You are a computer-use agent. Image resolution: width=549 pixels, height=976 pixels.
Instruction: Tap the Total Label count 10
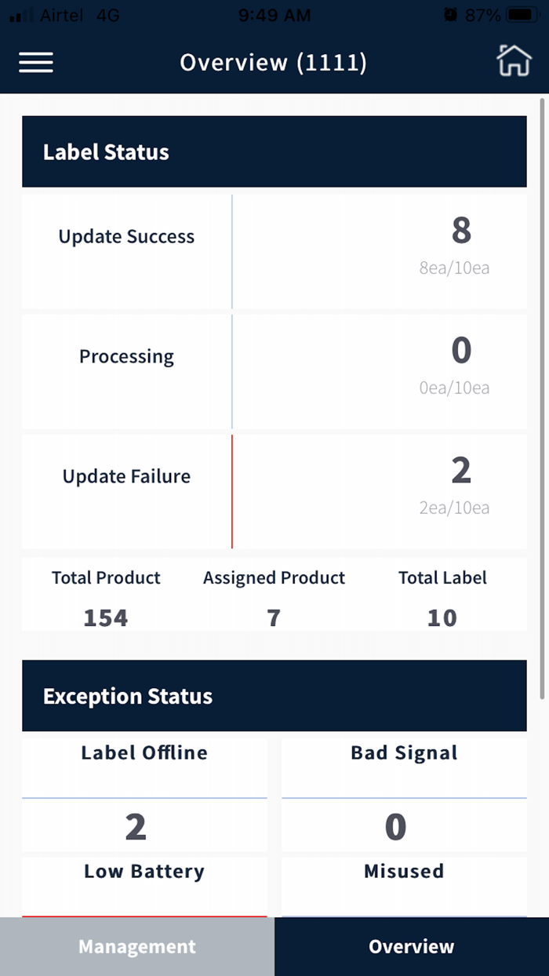coord(442,617)
